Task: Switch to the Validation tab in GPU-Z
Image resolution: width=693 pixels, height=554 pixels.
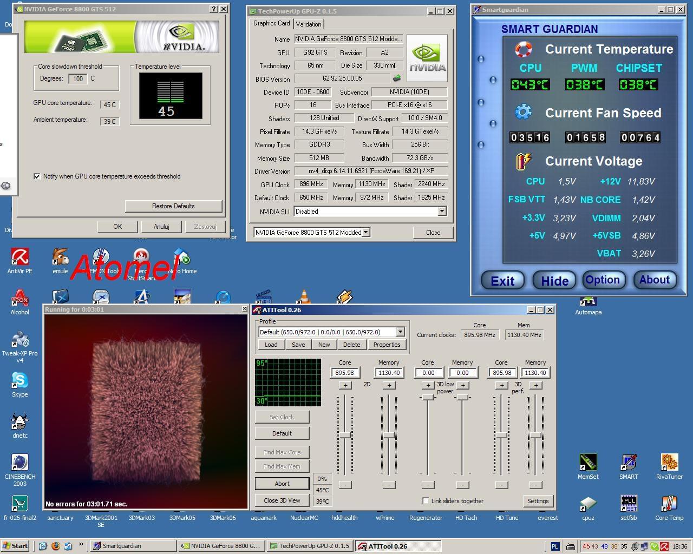Action: tap(309, 24)
